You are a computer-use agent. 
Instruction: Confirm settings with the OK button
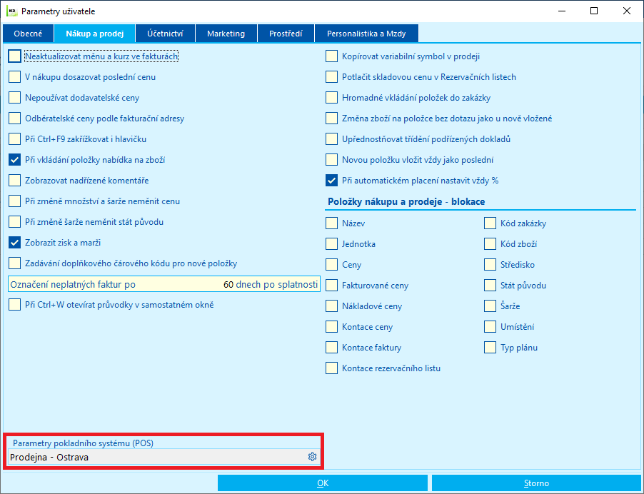(323, 483)
